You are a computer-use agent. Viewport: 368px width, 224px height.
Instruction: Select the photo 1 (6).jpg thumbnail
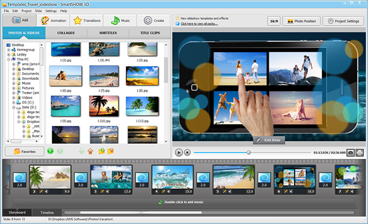[66, 75]
